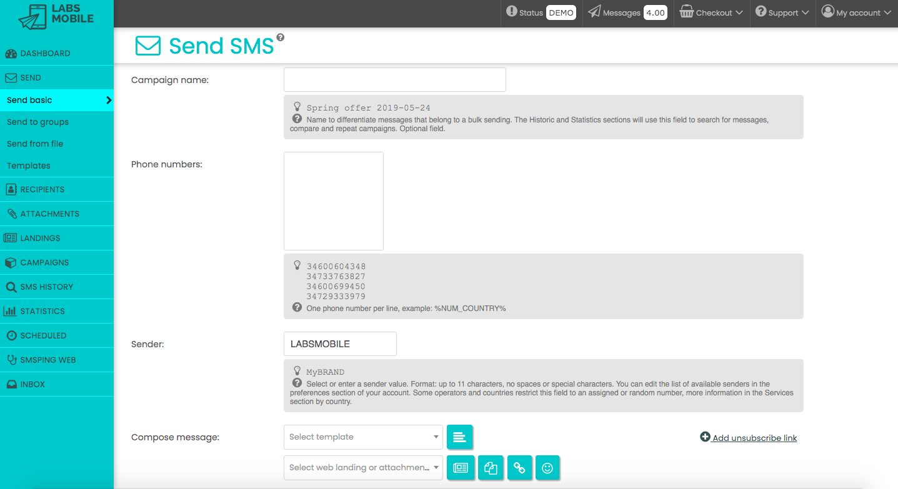The image size is (898, 489).
Task: Click the insert link chain button
Action: pos(519,468)
